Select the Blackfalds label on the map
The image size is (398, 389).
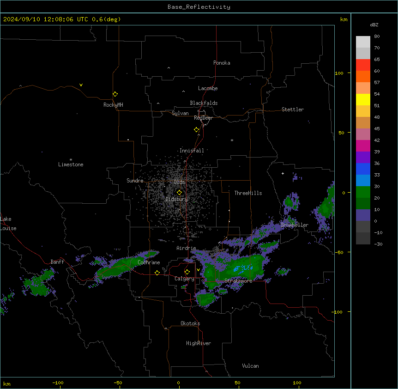click(x=204, y=103)
